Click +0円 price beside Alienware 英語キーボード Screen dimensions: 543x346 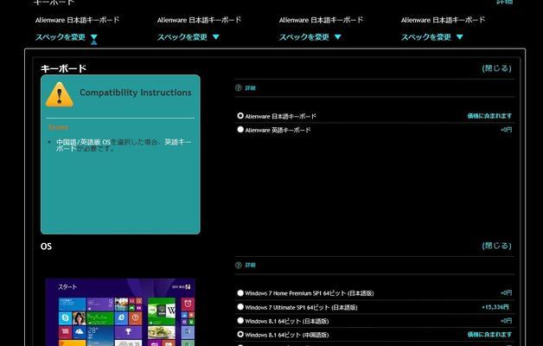[x=506, y=130]
